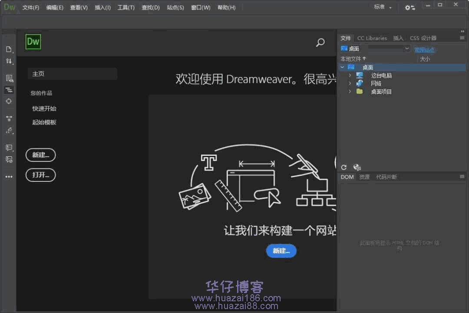469x313 pixels.
Task: Switch to the 插入 panel tab
Action: (398, 38)
